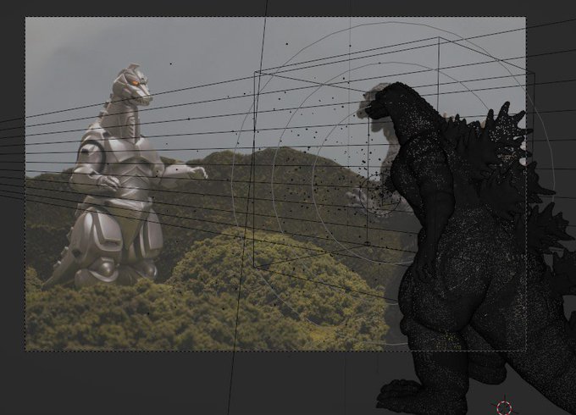Screen dimensions: 576x415
Task: Select the small circular empty near Godzilla's hand
Action: 379,196
